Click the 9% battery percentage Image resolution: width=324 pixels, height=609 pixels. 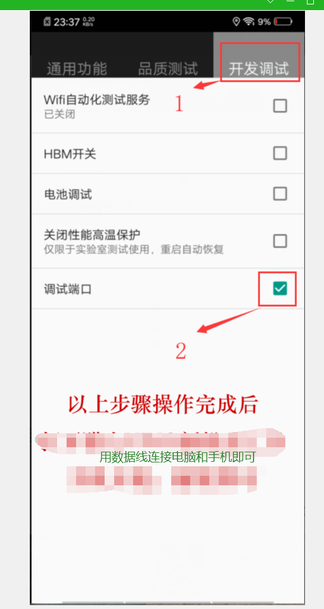[264, 22]
